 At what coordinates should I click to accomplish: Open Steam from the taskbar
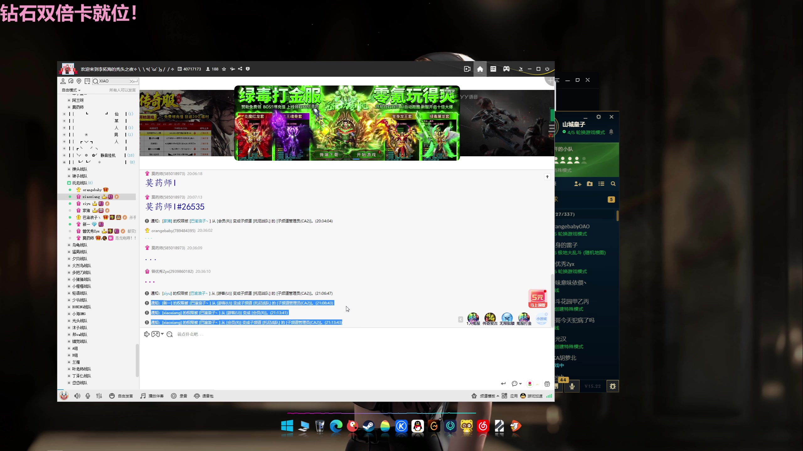click(369, 426)
